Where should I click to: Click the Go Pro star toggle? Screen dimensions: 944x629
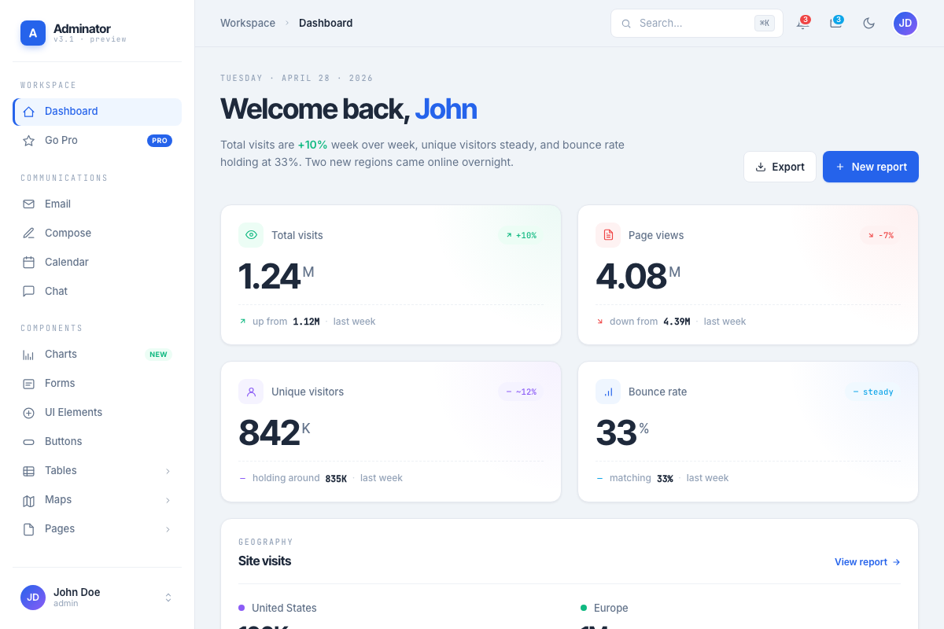point(28,140)
